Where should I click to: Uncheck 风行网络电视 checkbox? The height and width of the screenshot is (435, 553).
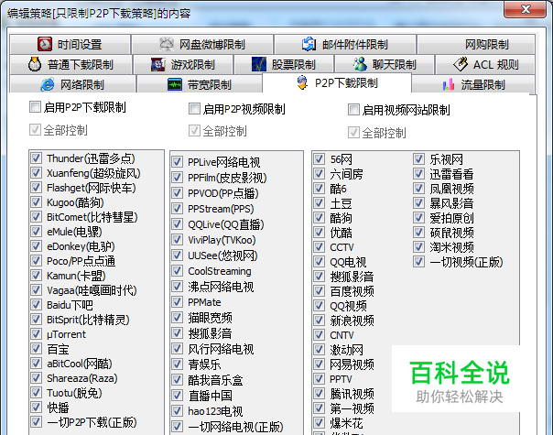click(x=177, y=349)
